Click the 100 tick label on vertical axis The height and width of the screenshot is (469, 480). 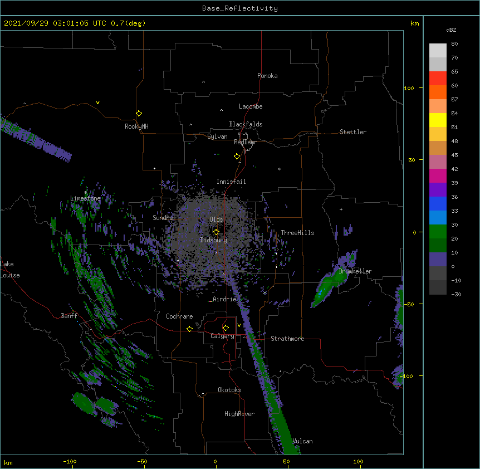coord(409,88)
